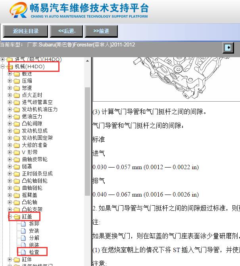Expand the 怠速 folder node

pos(10,88)
